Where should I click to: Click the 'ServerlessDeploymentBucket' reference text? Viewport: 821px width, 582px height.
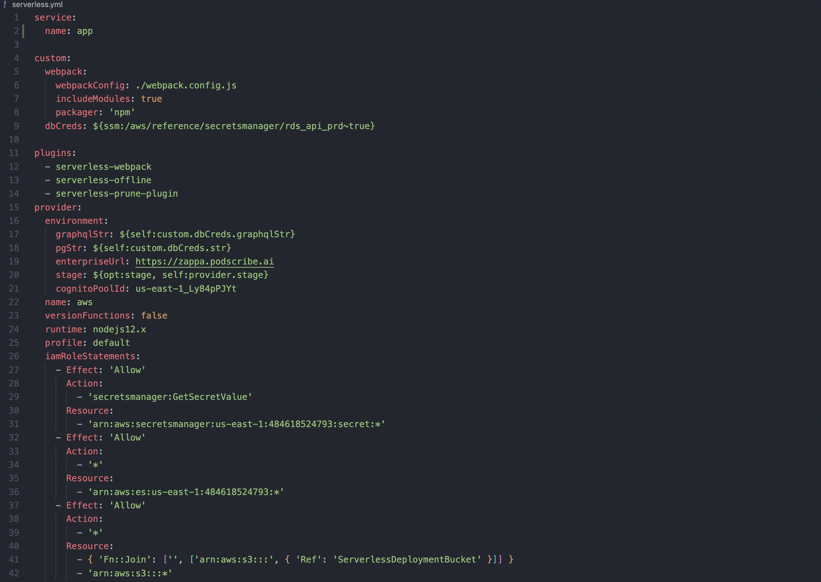coord(407,560)
